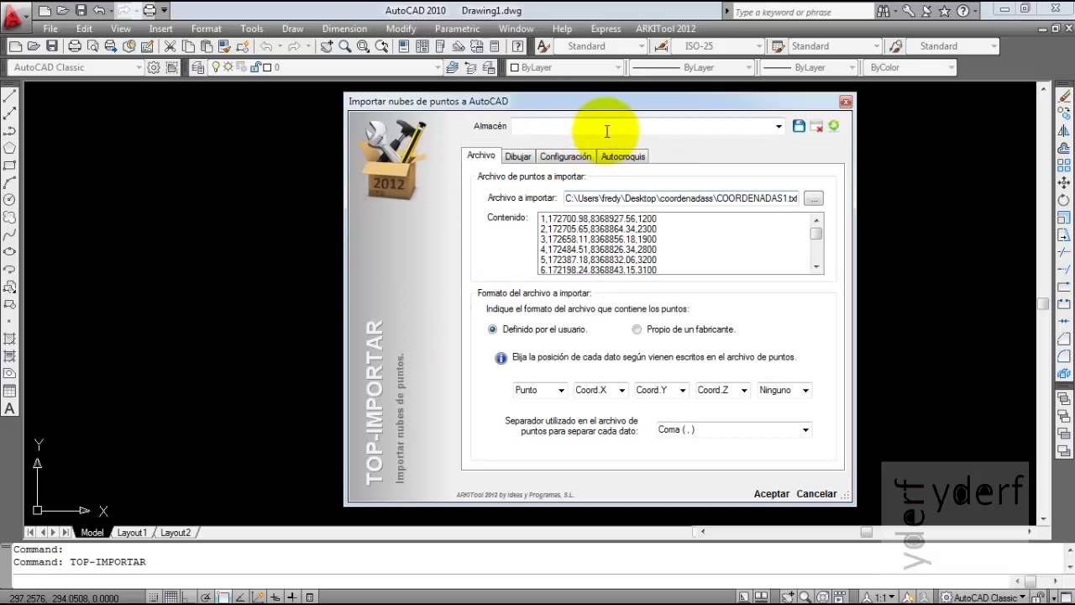Click the Table Style icon
Viewport: 1075px width, 605px height.
coord(778,46)
